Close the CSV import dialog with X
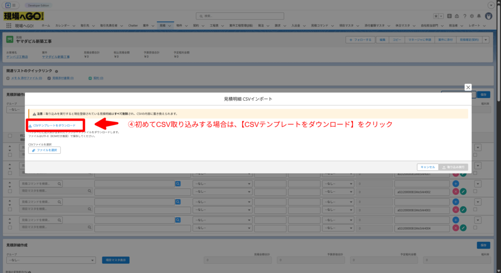The width and height of the screenshot is (501, 273). point(468,87)
